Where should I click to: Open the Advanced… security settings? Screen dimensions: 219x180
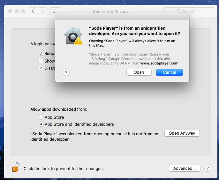(185, 169)
